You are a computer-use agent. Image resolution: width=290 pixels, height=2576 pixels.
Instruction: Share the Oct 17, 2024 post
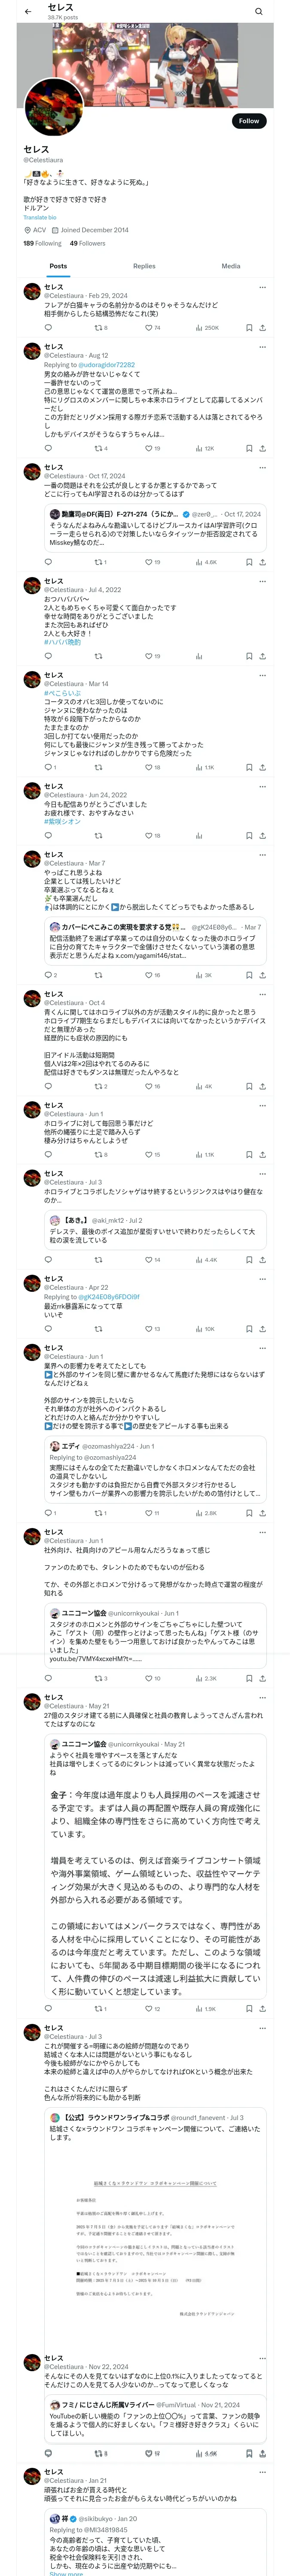pos(262,562)
